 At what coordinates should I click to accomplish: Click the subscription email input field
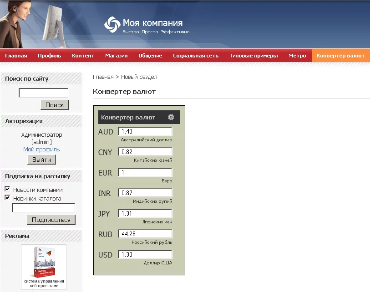tap(43, 208)
